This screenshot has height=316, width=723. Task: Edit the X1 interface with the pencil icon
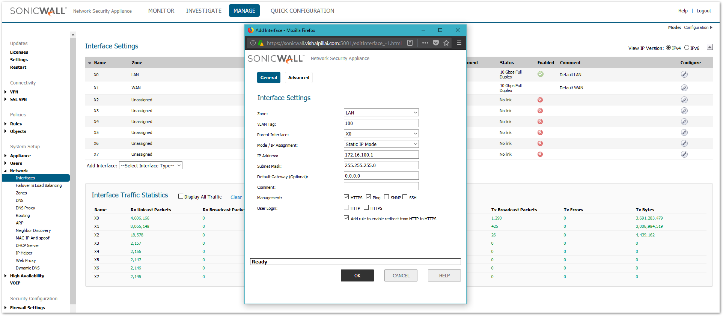pyautogui.click(x=684, y=88)
